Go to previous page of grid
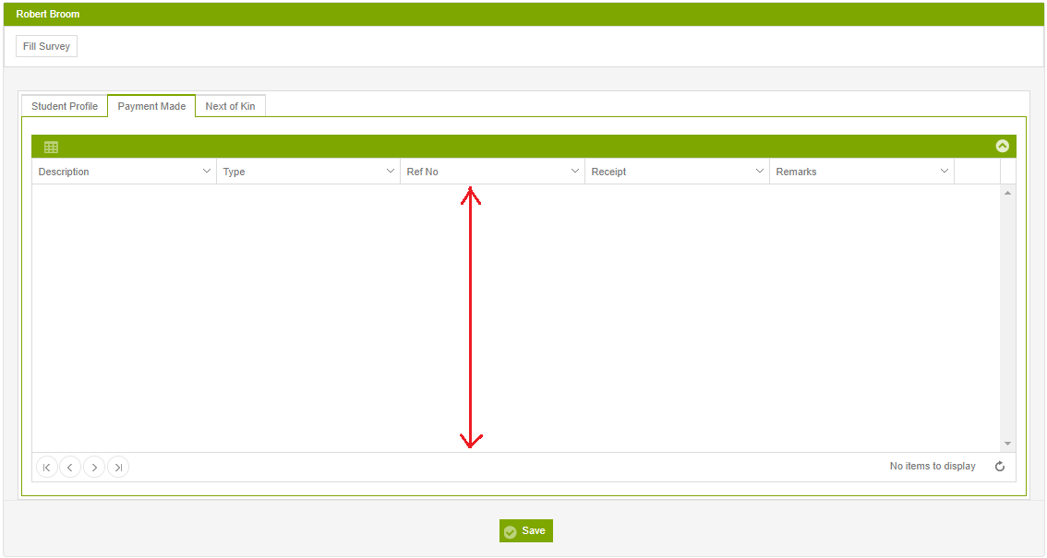1047x558 pixels. tap(70, 468)
